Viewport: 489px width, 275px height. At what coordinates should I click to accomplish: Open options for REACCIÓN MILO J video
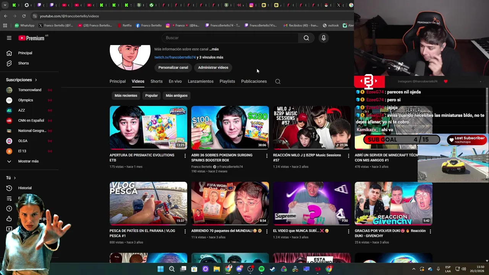coord(348,156)
